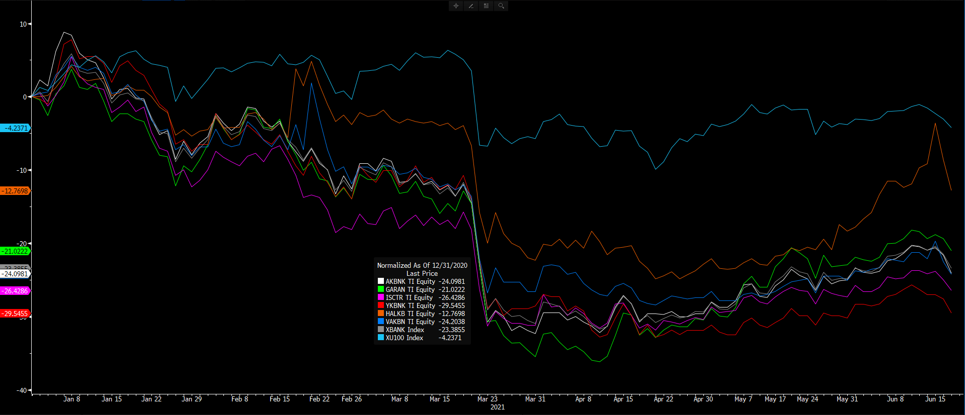
Task: Click the 'Normalized As Of 12/31/2020' legend title
Action: pyautogui.click(x=422, y=265)
